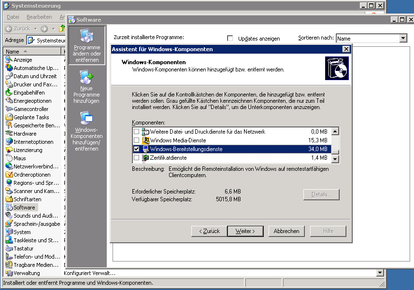Enable the "Updates anzeigen" checkbox
Screen dimensions: 414x290
pos(231,39)
